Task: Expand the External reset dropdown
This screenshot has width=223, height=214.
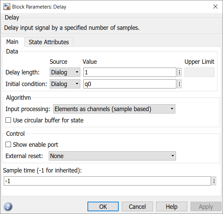Action: [x=112, y=156]
